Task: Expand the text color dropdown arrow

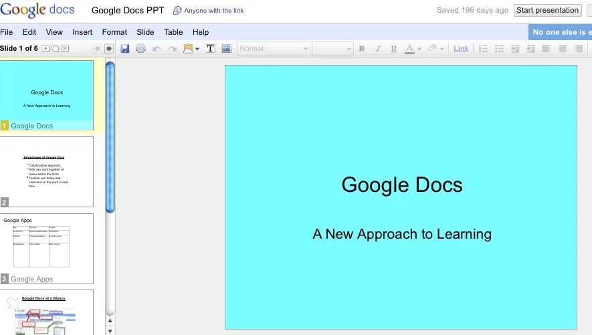Action: [419, 49]
